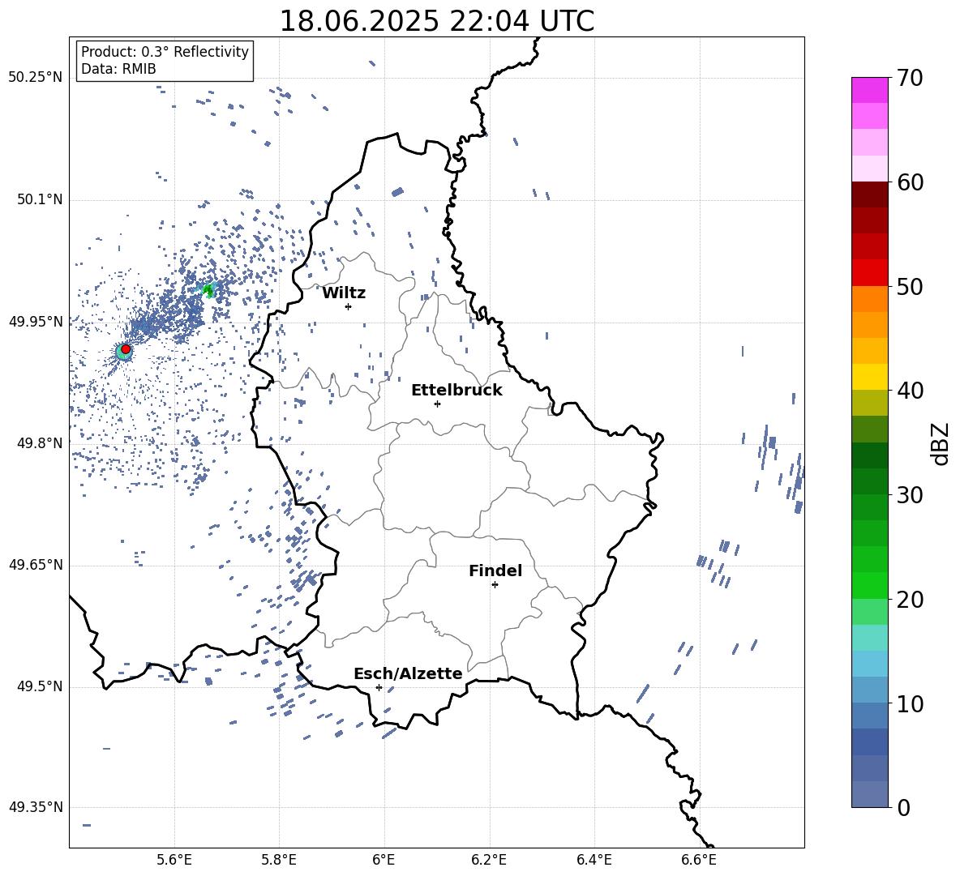Click the cross marker below Wiltz
The image size is (960, 876).
click(x=349, y=306)
